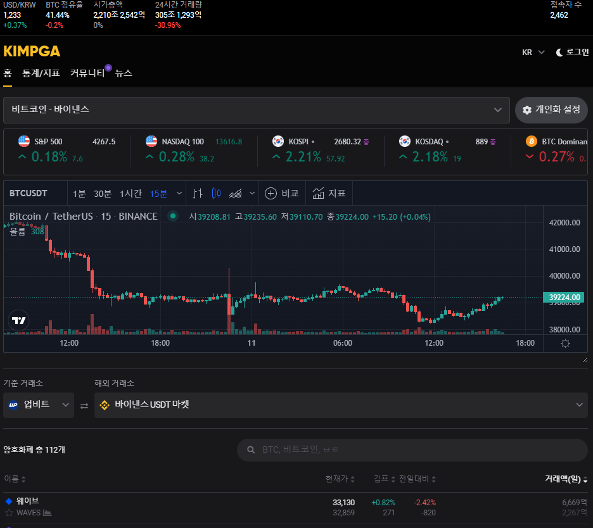The height and width of the screenshot is (528, 593).
Task: Toggle favorite star for WAVES
Action: click(9, 513)
